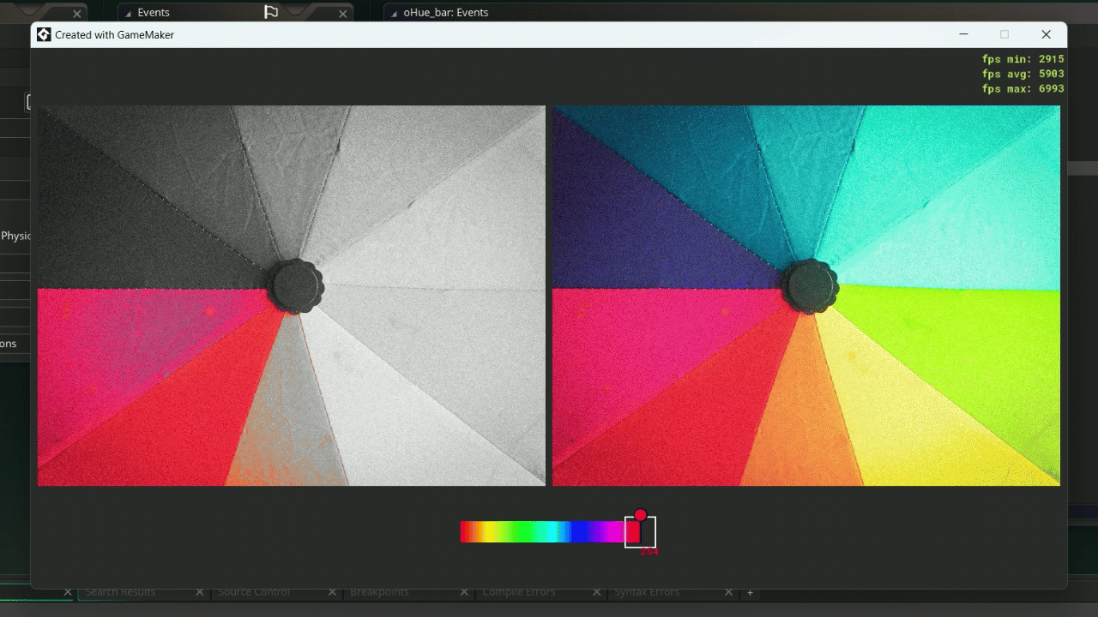Close the Source Control panel tab

332,592
